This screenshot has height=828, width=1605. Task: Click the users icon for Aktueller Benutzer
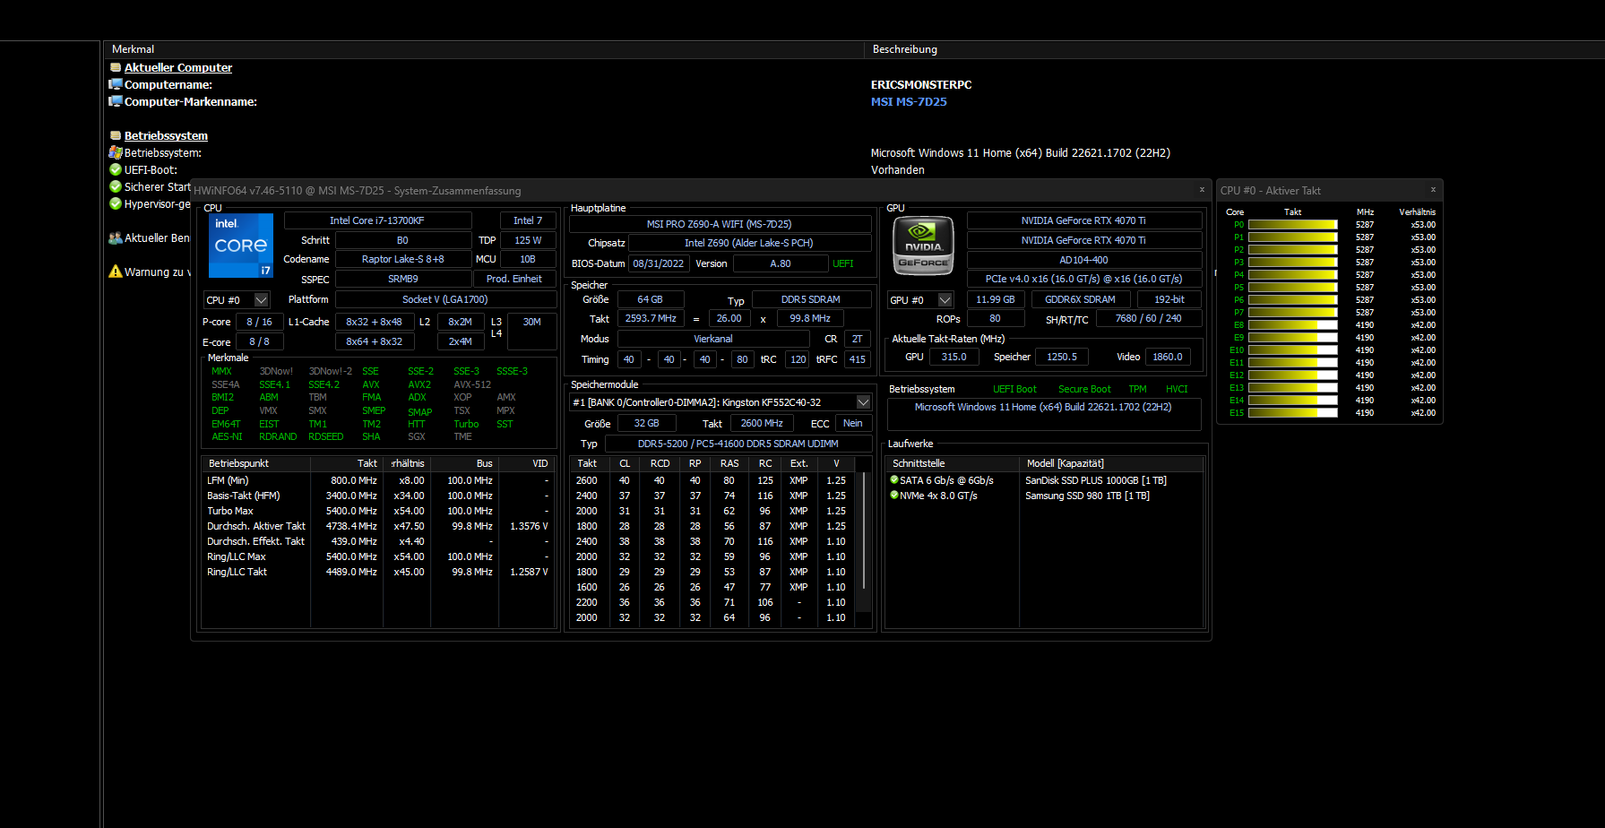116,237
